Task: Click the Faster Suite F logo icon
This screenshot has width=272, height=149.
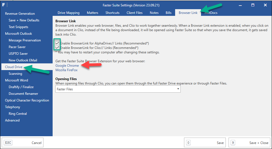Action: click(4, 5)
